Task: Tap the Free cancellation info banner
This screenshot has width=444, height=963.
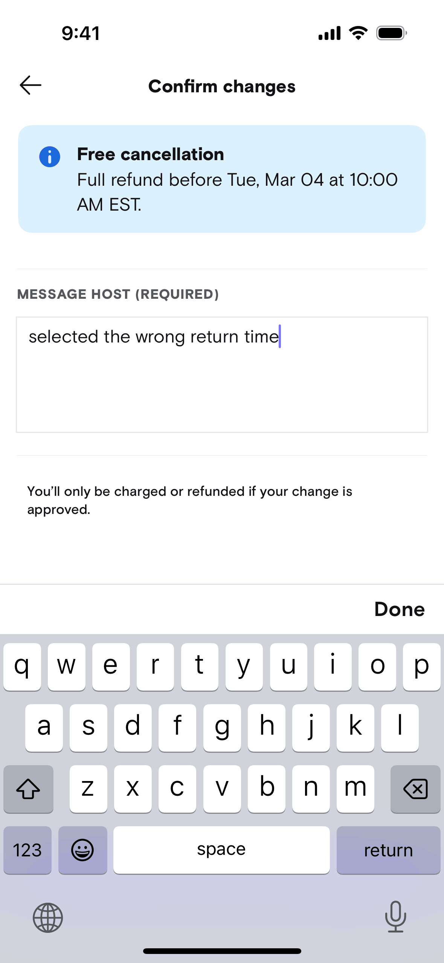Action: click(222, 179)
